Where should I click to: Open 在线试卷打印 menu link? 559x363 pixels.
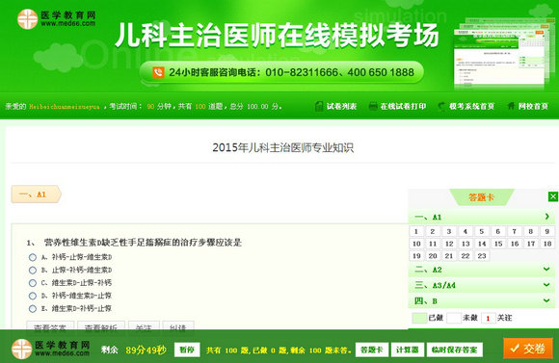pyautogui.click(x=403, y=106)
